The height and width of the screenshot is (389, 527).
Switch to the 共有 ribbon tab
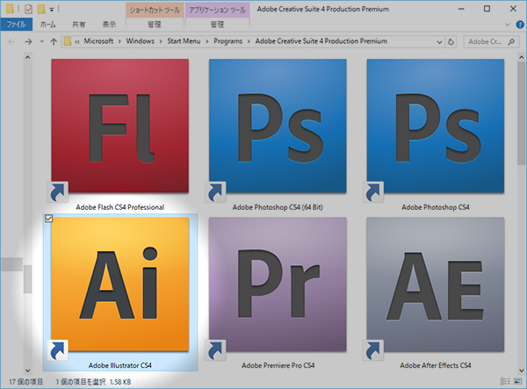pyautogui.click(x=79, y=25)
